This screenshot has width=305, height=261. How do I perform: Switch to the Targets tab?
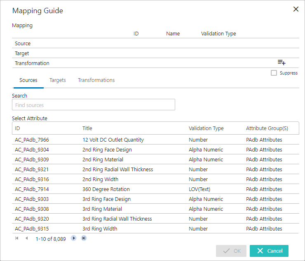point(58,80)
